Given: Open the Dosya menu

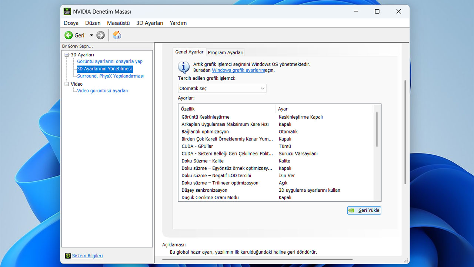Looking at the screenshot, I should point(71,23).
